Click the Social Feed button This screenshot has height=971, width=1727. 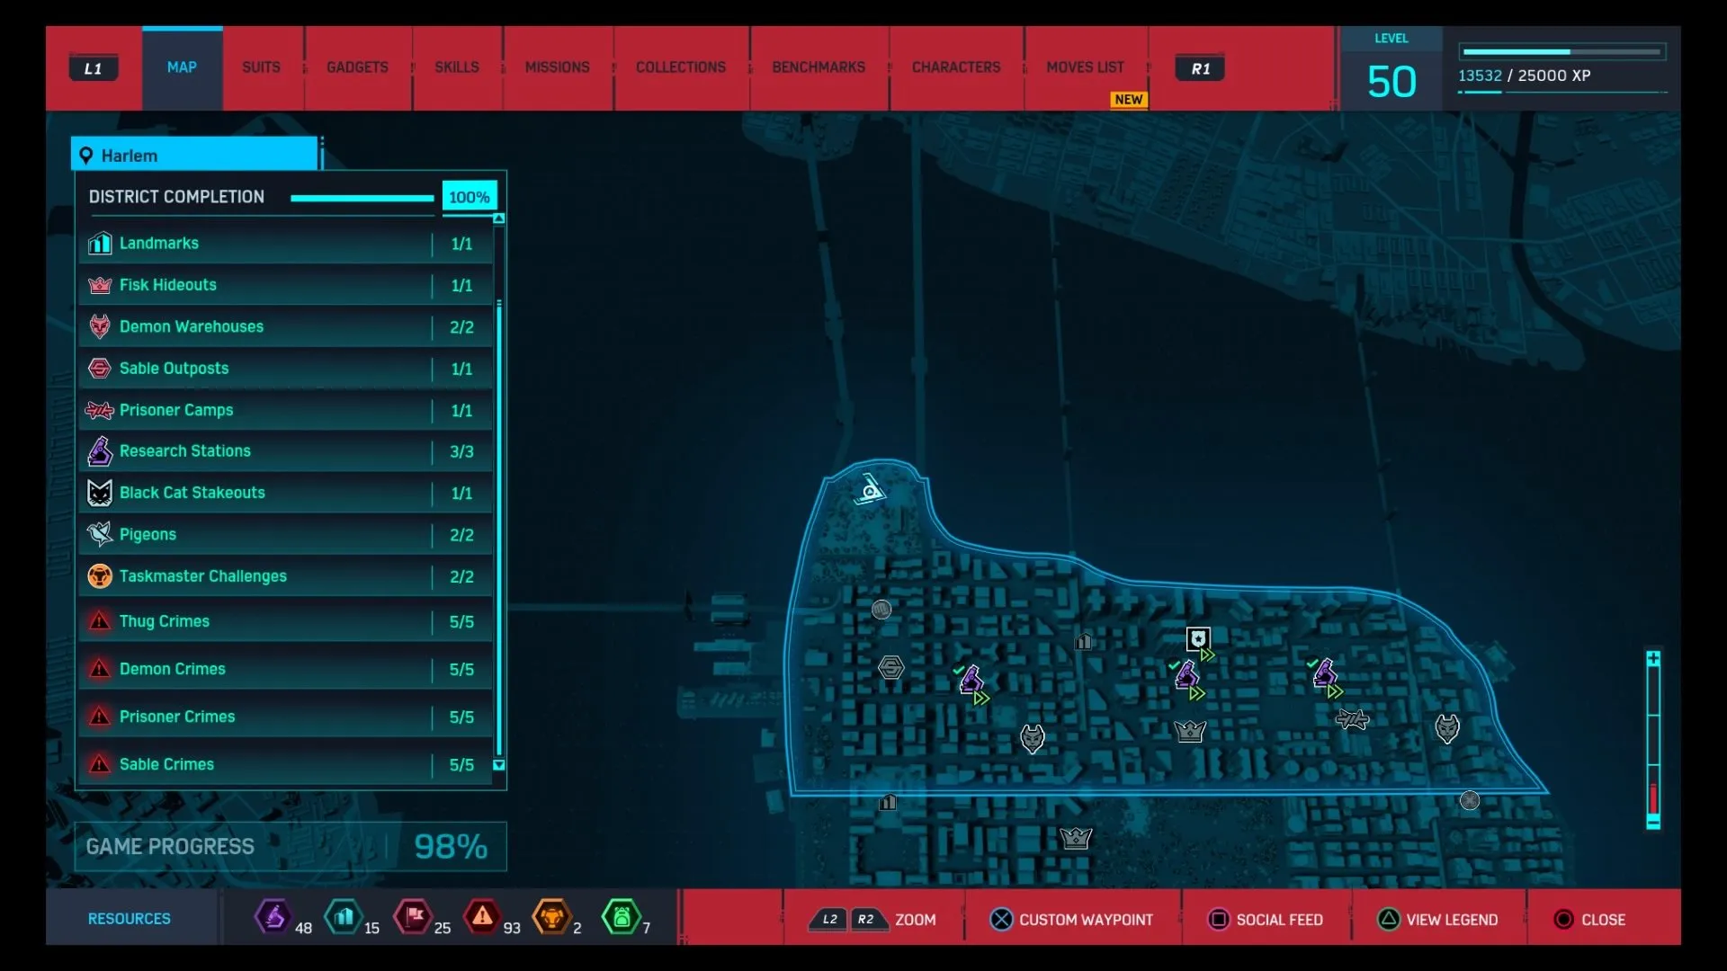point(1266,920)
